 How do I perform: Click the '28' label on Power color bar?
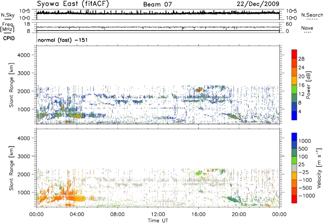[301, 59]
